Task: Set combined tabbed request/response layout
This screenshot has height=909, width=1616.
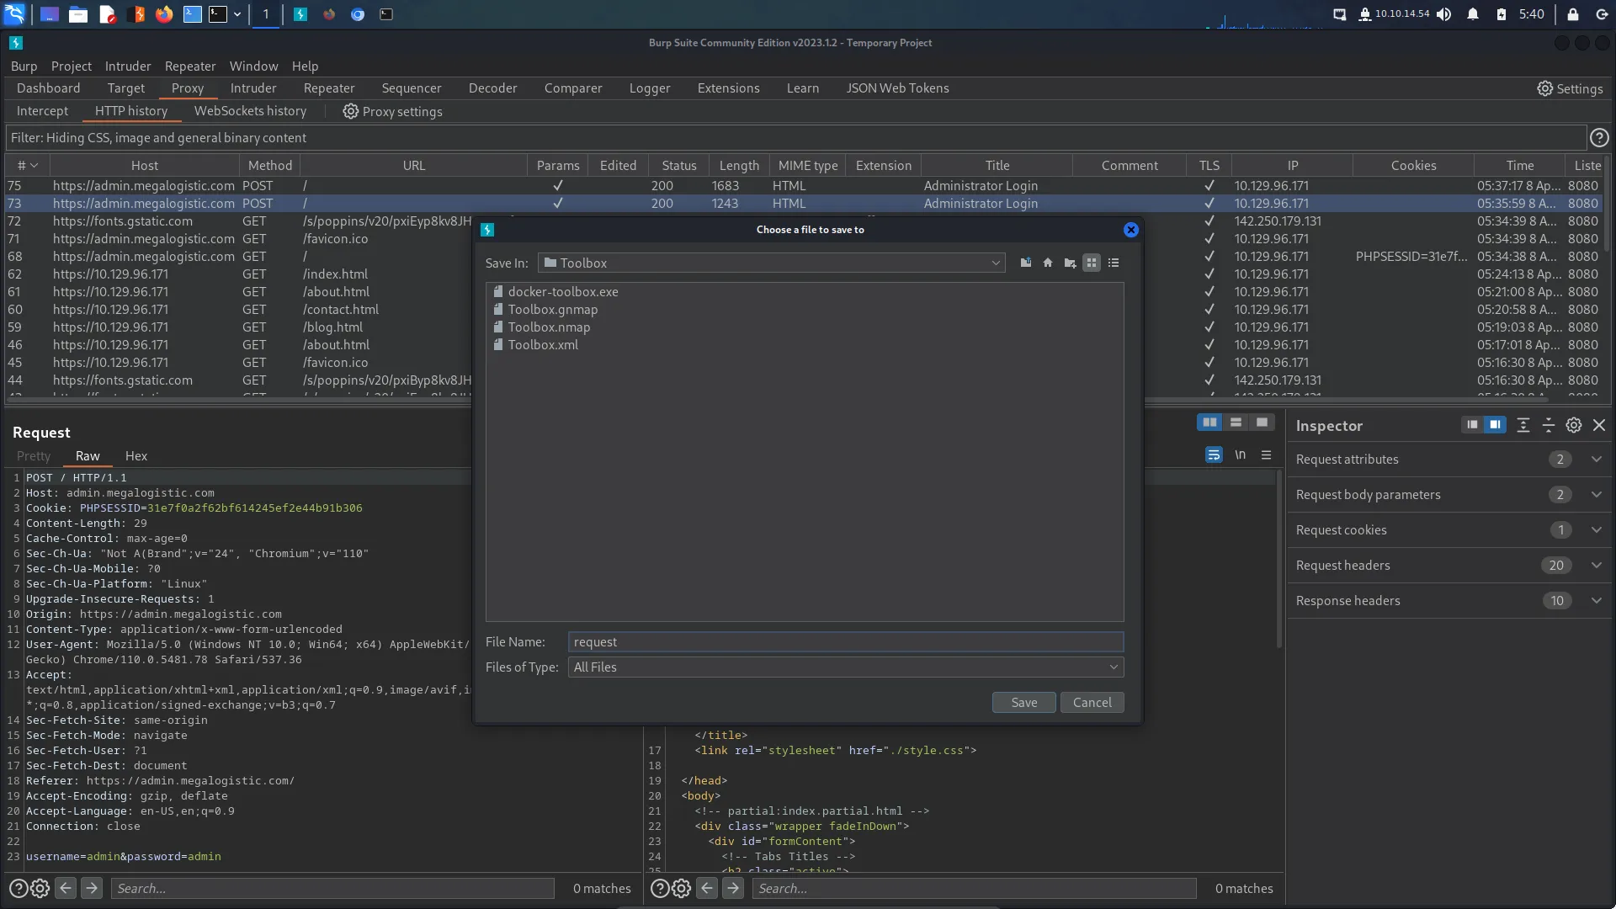Action: (x=1262, y=423)
